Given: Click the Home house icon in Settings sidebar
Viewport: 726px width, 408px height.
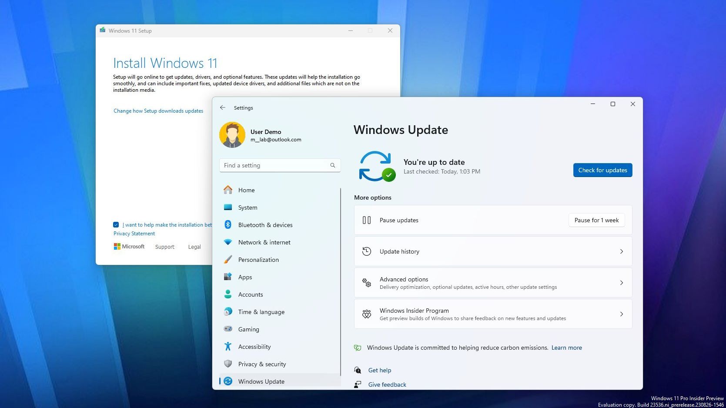Looking at the screenshot, I should [x=228, y=190].
